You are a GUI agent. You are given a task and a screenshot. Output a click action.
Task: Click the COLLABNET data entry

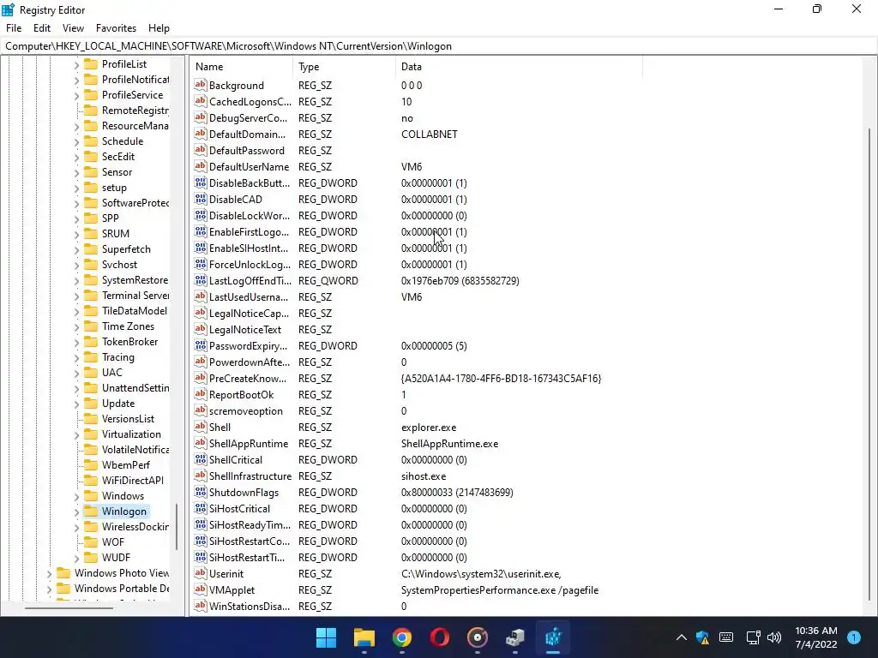coord(430,135)
